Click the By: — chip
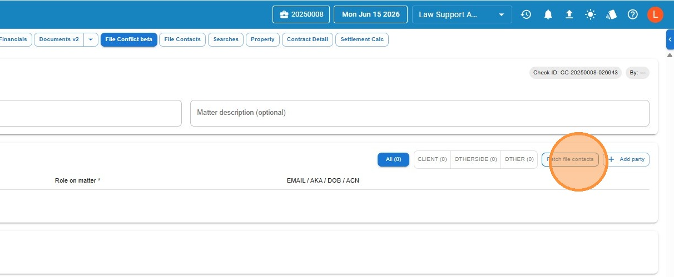674x277 pixels. click(x=638, y=73)
